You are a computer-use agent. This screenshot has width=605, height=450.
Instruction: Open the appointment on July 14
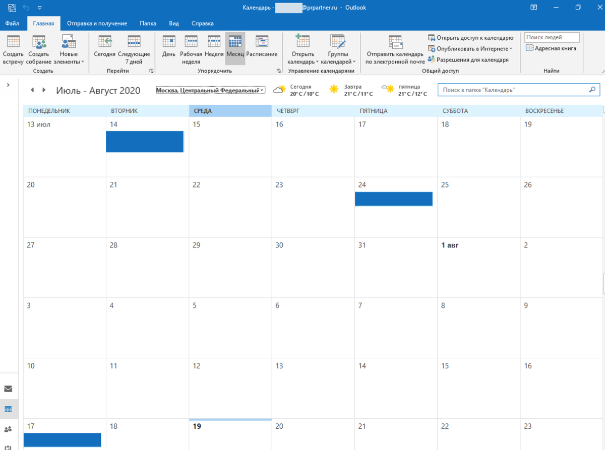point(145,142)
